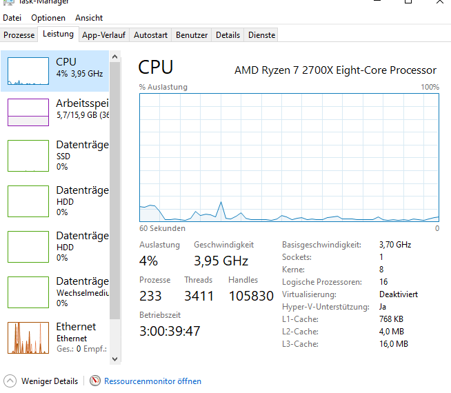Select the CPU mini graph thumbnail
Image resolution: width=451 pixels, height=393 pixels.
tap(28, 71)
